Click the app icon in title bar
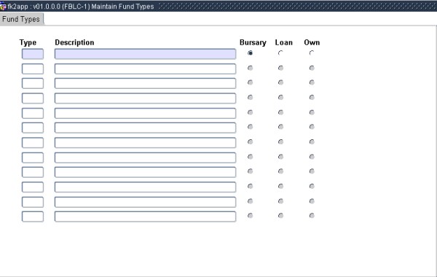Viewport: 437px width, 277px height. (x=3, y=7)
